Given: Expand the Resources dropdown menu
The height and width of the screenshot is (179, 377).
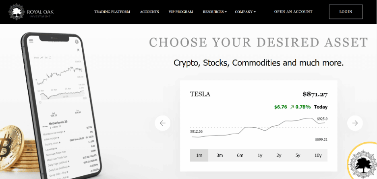Looking at the screenshot, I should [215, 12].
